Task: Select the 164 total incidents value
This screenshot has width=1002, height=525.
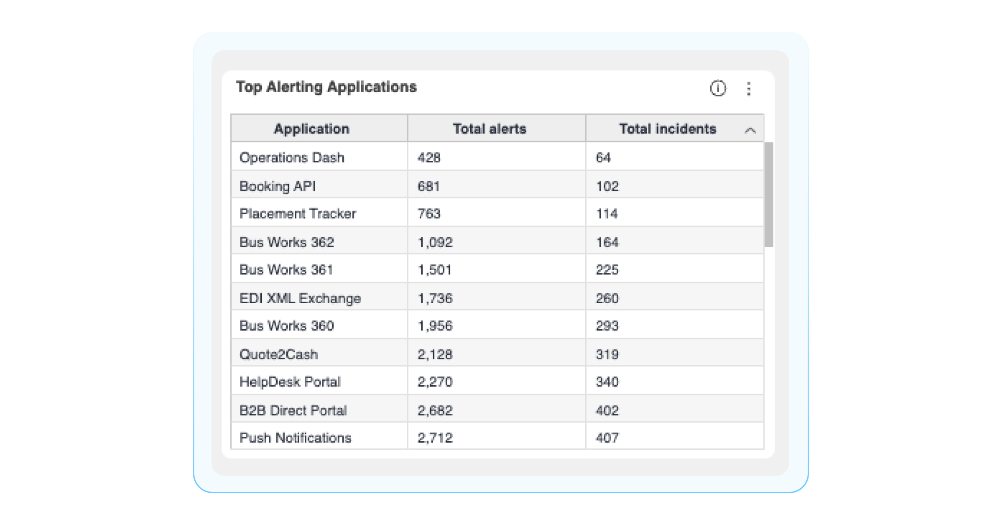Action: pos(607,242)
